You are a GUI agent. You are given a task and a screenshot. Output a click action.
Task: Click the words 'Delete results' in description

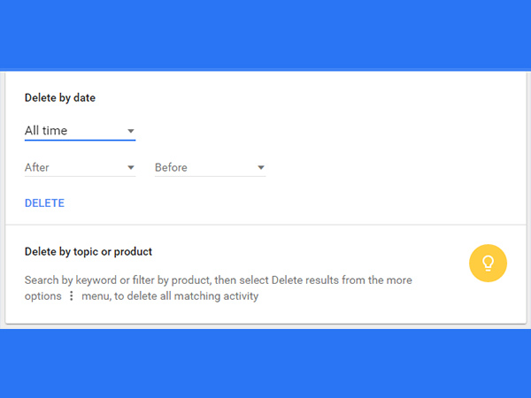[x=304, y=280]
